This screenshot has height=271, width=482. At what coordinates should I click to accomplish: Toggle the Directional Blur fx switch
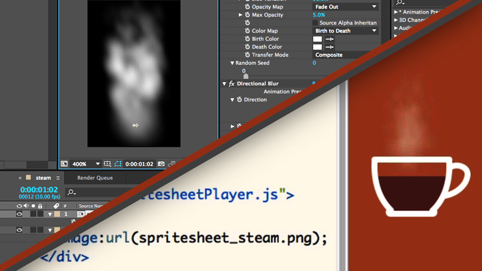(x=232, y=84)
